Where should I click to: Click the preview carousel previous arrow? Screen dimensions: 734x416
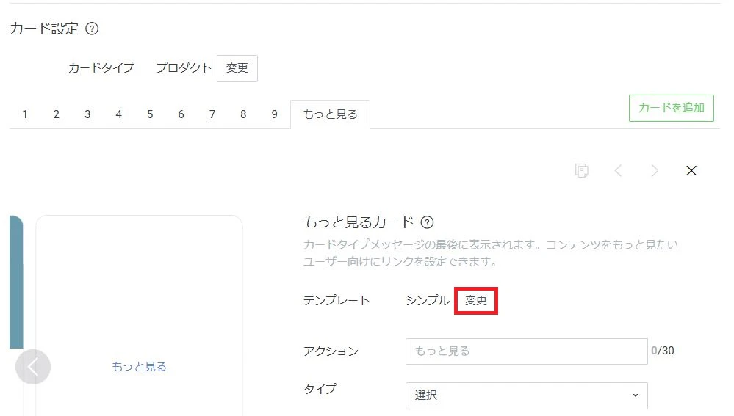coord(33,367)
